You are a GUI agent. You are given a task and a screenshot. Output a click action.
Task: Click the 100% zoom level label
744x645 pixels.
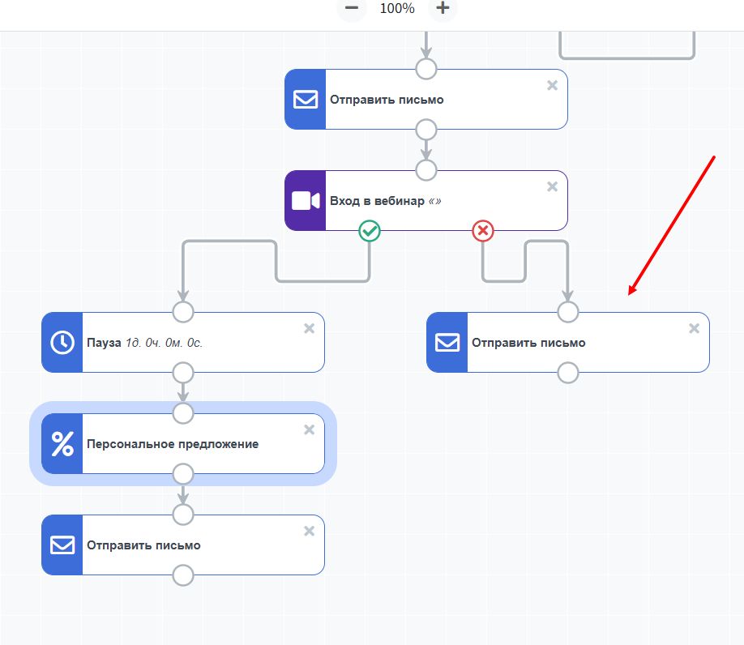(397, 8)
